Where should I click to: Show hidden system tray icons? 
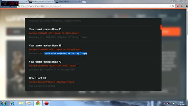[164, 103]
